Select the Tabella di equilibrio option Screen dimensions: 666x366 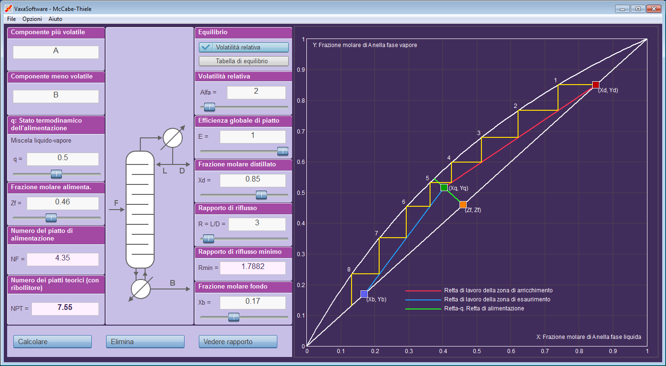pos(244,61)
